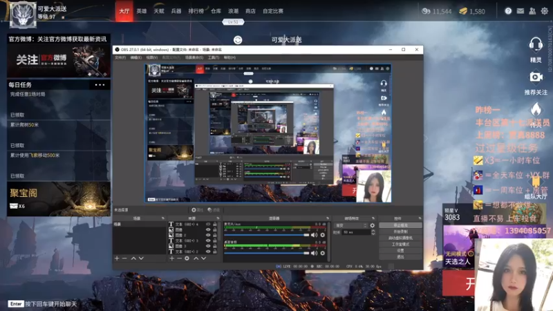Open the 聚宝阁 treasure banner

pos(59,199)
